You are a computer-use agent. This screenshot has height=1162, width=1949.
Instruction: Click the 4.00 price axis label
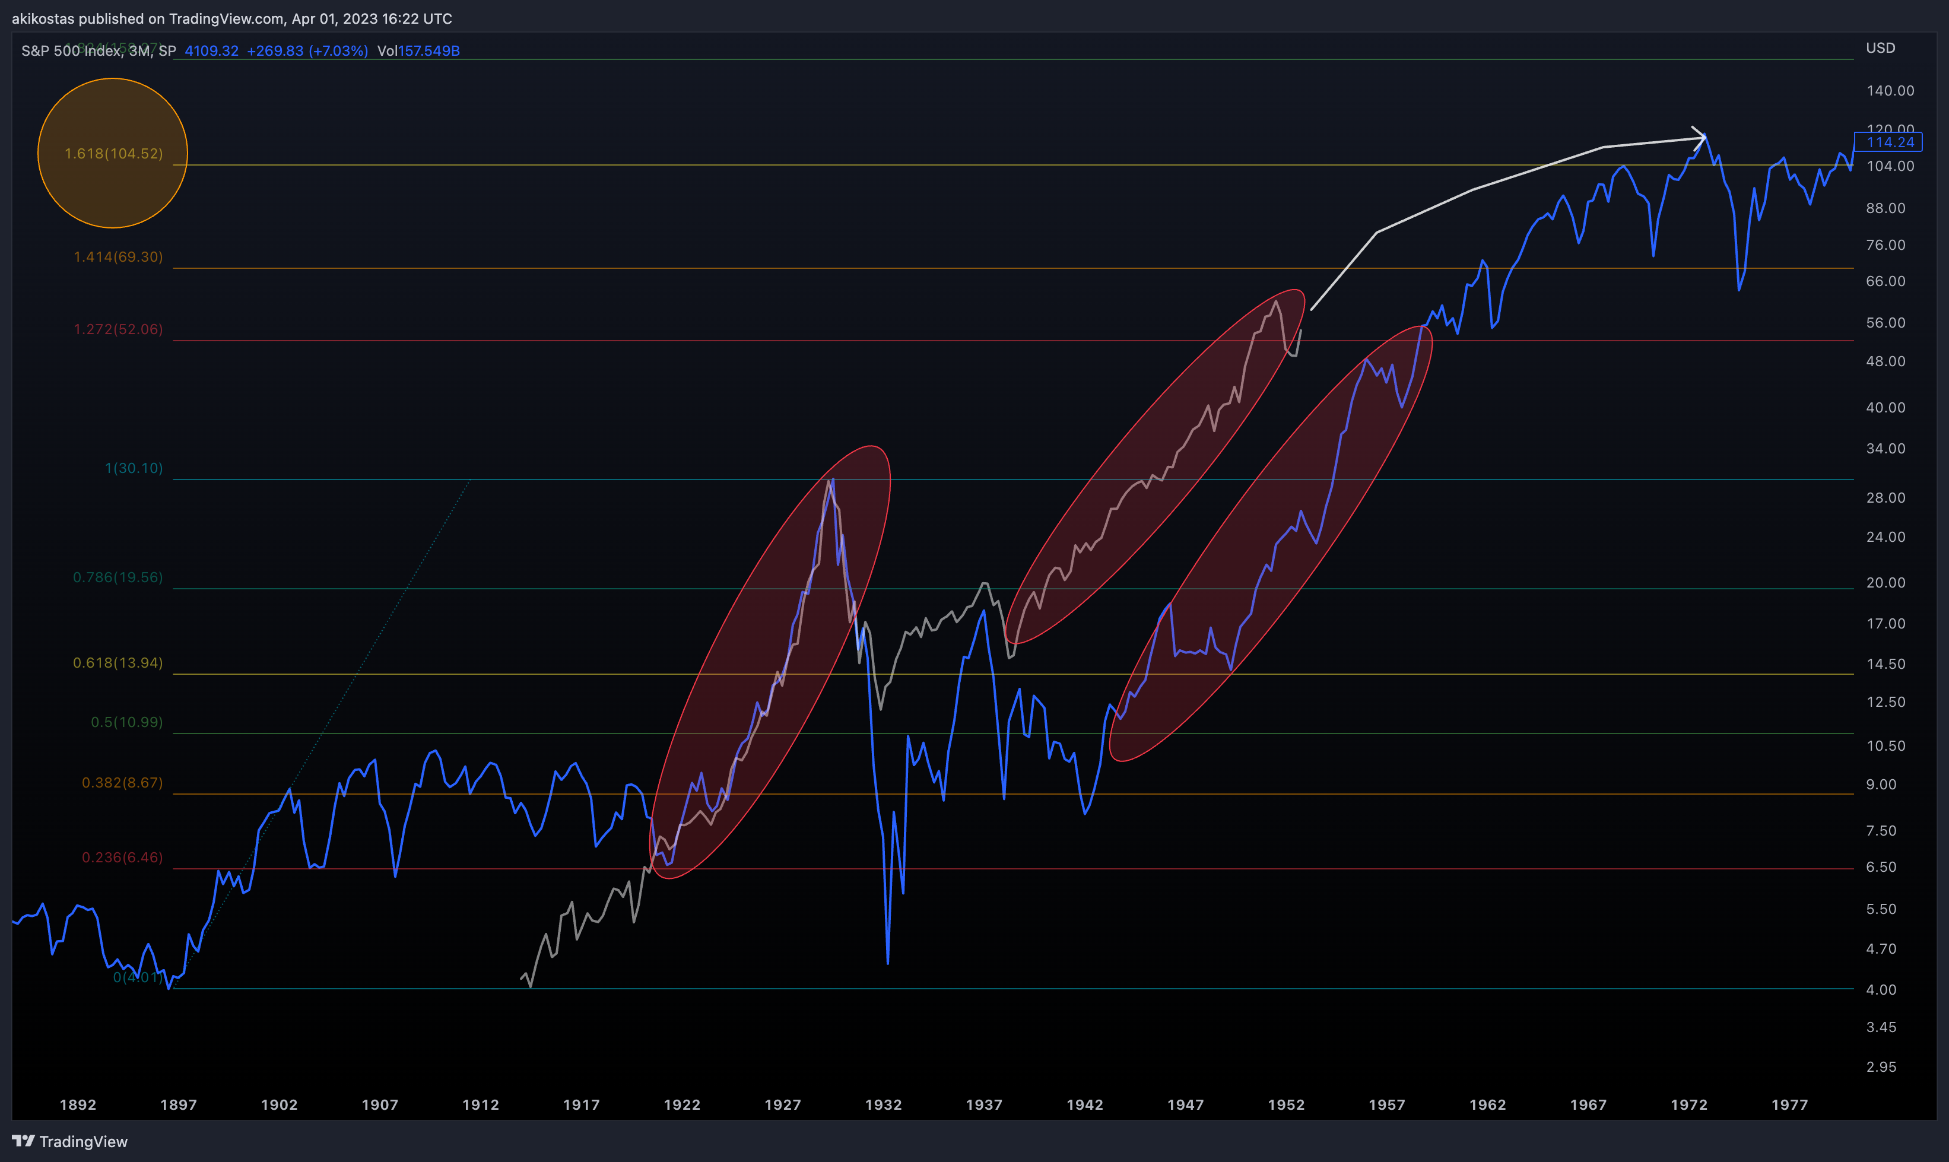click(1881, 990)
